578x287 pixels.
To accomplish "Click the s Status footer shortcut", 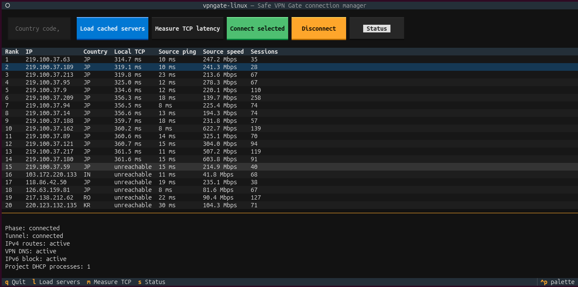I will click(x=152, y=282).
